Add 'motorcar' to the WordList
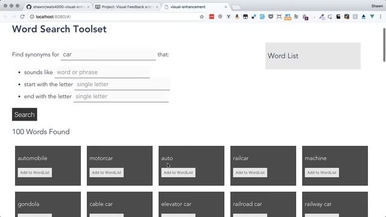This screenshot has width=386, height=217. [107, 172]
